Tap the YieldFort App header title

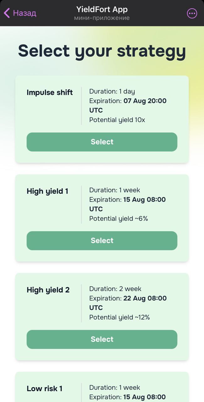click(x=102, y=9)
